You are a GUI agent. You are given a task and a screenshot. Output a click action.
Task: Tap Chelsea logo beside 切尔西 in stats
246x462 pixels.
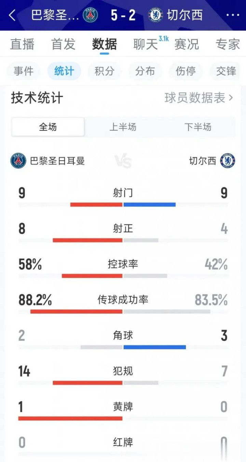point(228,161)
